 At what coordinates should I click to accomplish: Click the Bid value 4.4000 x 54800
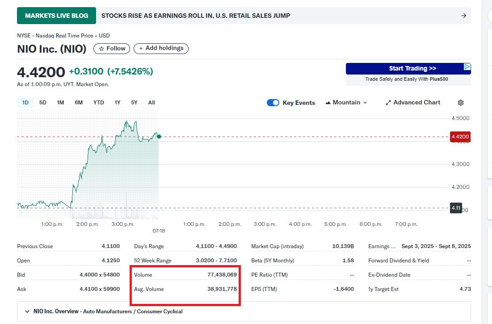coord(100,275)
